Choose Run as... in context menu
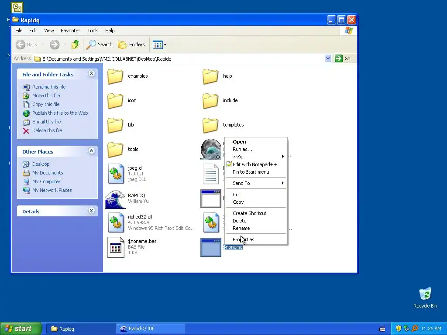Image resolution: width=447 pixels, height=335 pixels. 256,149
